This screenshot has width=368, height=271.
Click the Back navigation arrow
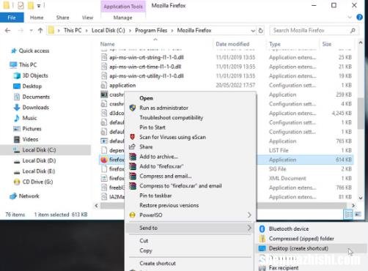8,31
